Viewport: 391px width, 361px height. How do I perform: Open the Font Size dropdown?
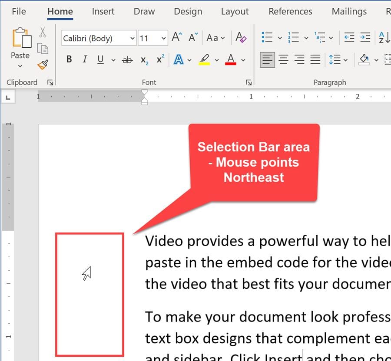pyautogui.click(x=164, y=38)
